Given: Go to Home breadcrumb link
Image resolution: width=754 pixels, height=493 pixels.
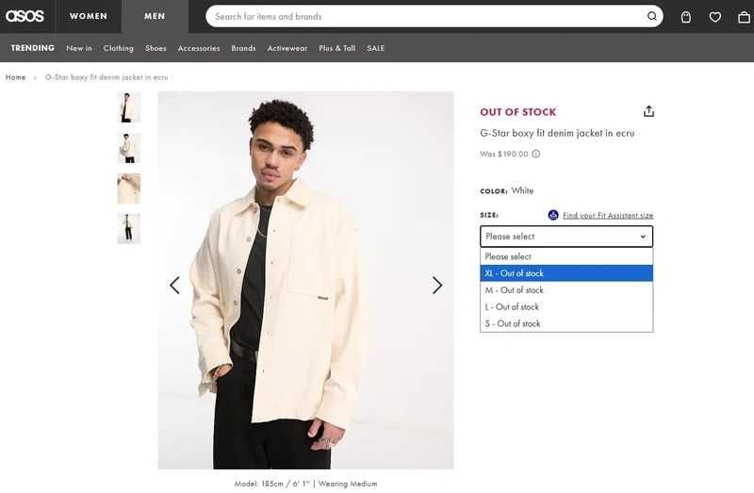Looking at the screenshot, I should tap(16, 77).
